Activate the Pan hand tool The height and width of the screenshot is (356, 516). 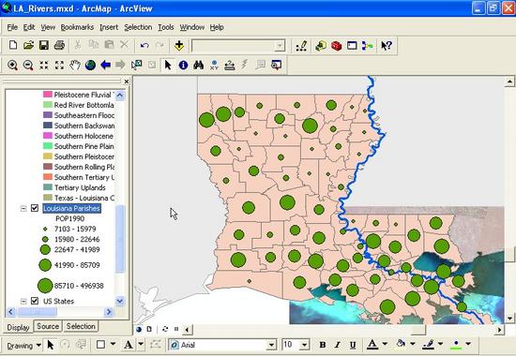coord(75,65)
